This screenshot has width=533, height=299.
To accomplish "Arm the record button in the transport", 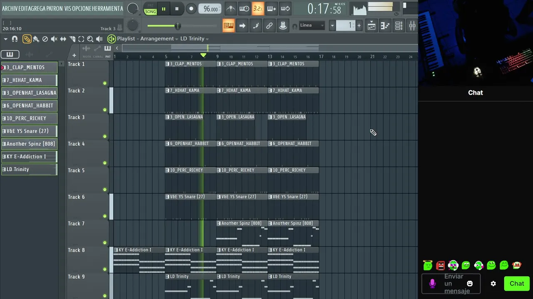I will tap(191, 9).
